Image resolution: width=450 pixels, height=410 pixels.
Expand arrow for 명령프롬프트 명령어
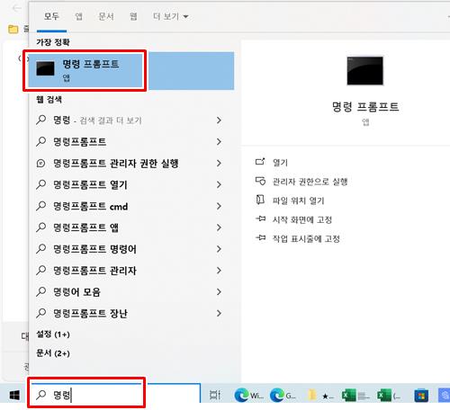coord(219,249)
